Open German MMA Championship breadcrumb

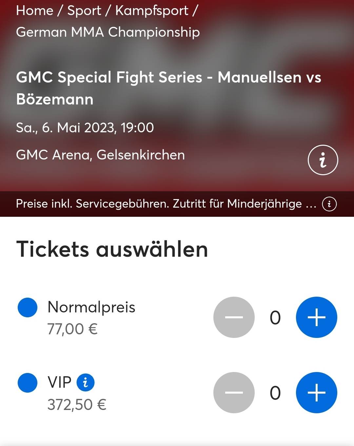click(108, 32)
